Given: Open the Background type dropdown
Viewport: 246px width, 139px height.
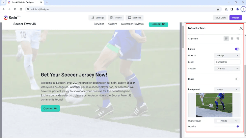Looking at the screenshot, I should tap(227, 89).
